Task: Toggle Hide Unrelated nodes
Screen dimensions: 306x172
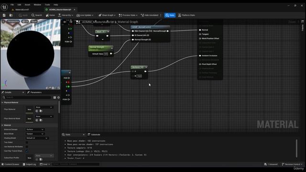Action: click(x=150, y=15)
